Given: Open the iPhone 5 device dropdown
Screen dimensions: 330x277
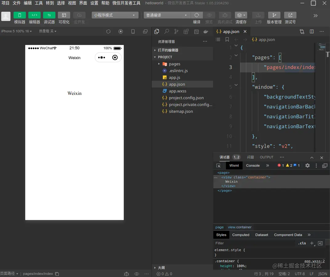Looking at the screenshot, I should [x=16, y=31].
